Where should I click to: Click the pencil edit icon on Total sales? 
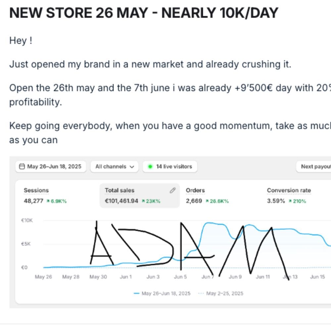[x=172, y=190]
